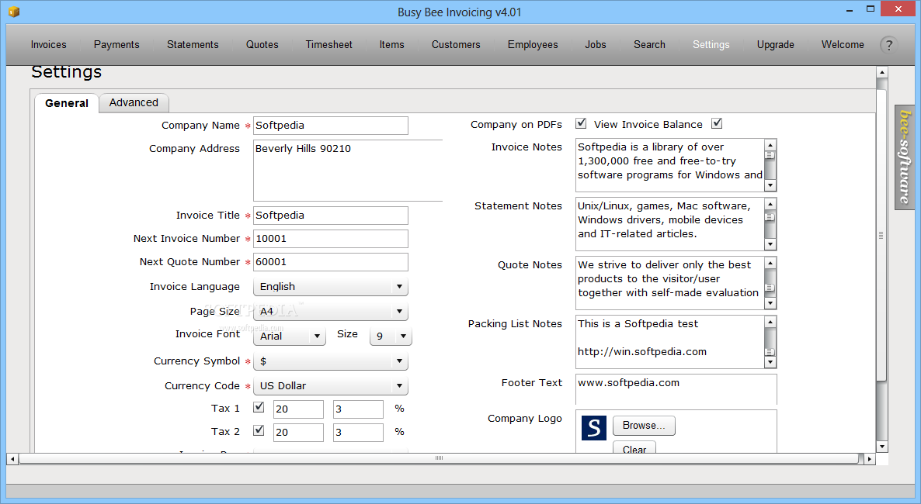This screenshot has width=921, height=504.
Task: Open the Payments menu
Action: (x=116, y=45)
